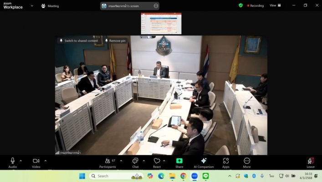Open AI Companion
322x182 pixels.
(204, 162)
